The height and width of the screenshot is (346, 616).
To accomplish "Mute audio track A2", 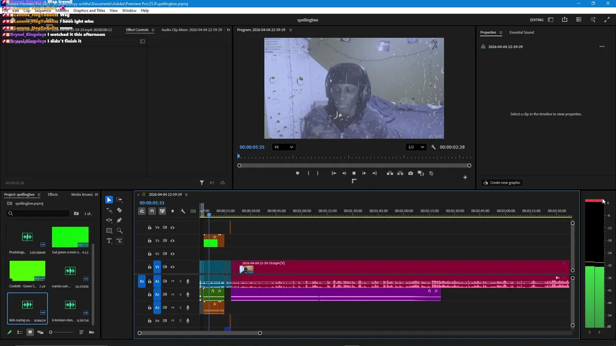I will tap(172, 295).
